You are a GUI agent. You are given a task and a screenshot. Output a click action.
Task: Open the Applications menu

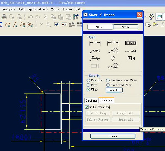point(38,9)
